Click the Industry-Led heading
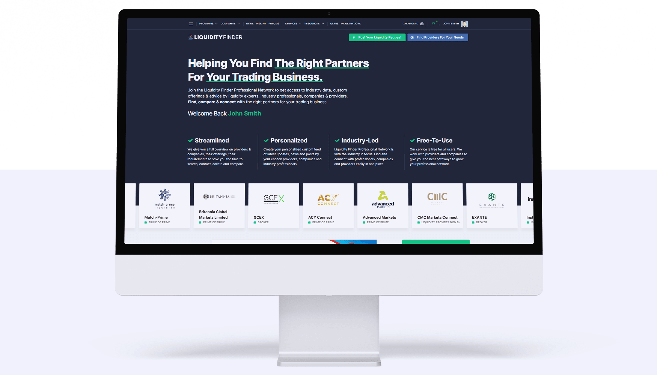Viewport: 657px width, 375px height. 360,140
